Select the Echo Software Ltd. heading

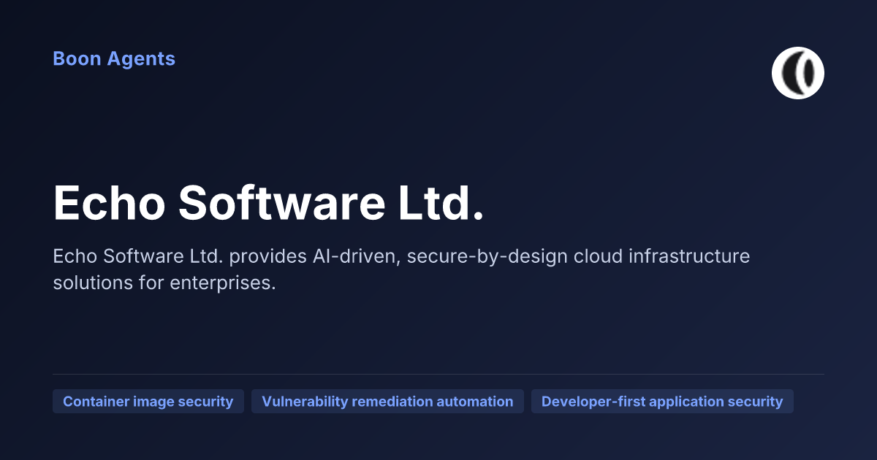pos(268,202)
